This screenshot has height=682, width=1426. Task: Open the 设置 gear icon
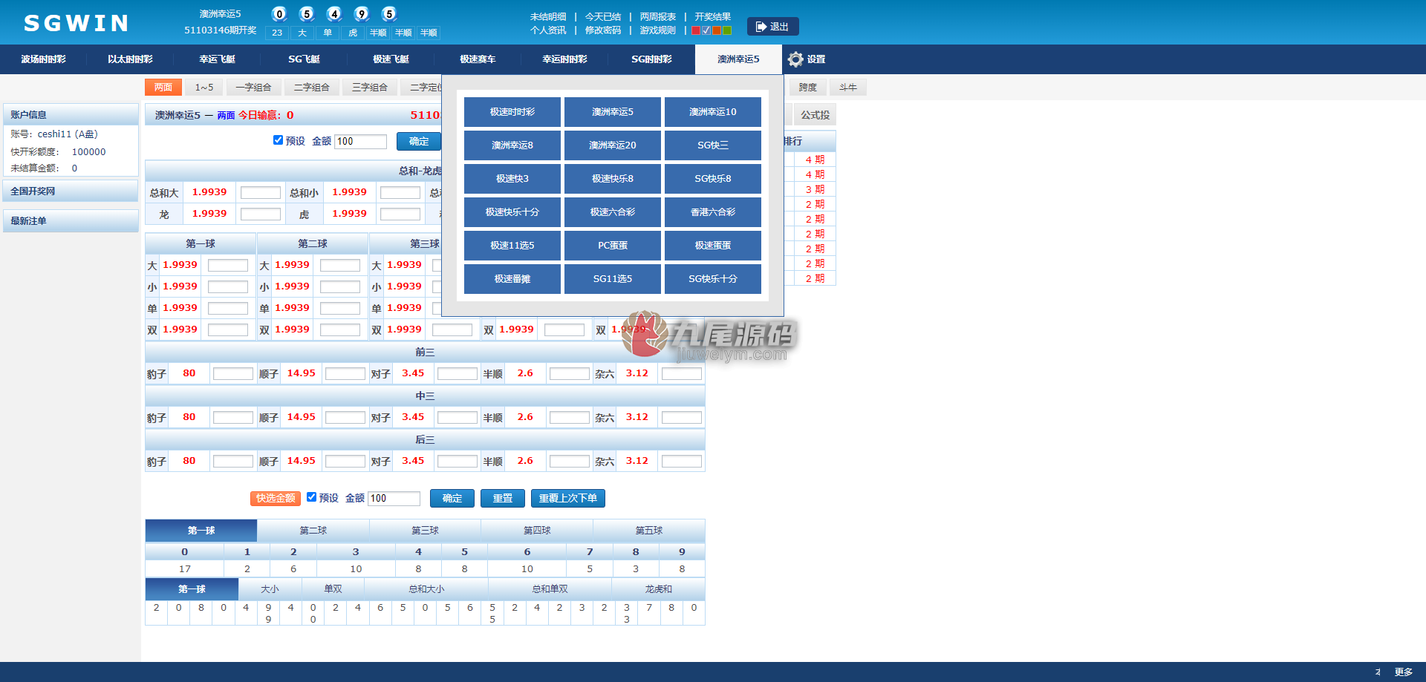pyautogui.click(x=795, y=59)
